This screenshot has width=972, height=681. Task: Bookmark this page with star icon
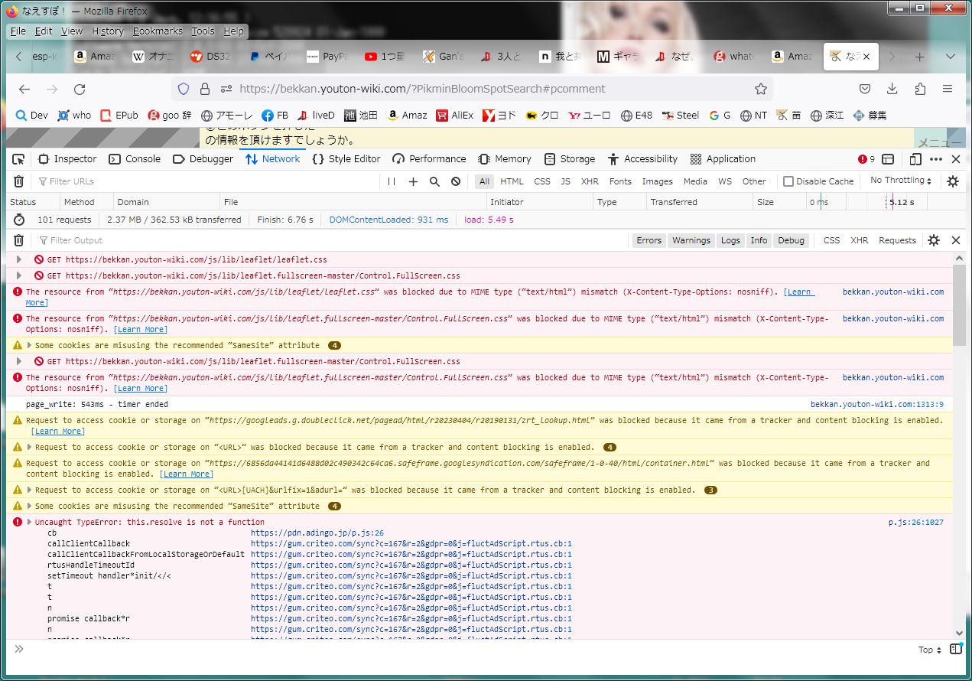point(760,89)
